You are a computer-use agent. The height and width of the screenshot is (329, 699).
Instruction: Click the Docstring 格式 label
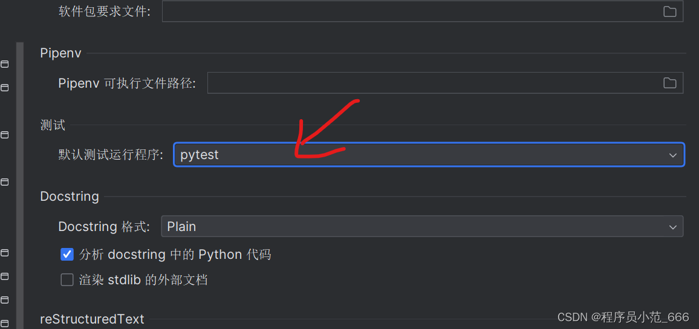[x=103, y=226]
